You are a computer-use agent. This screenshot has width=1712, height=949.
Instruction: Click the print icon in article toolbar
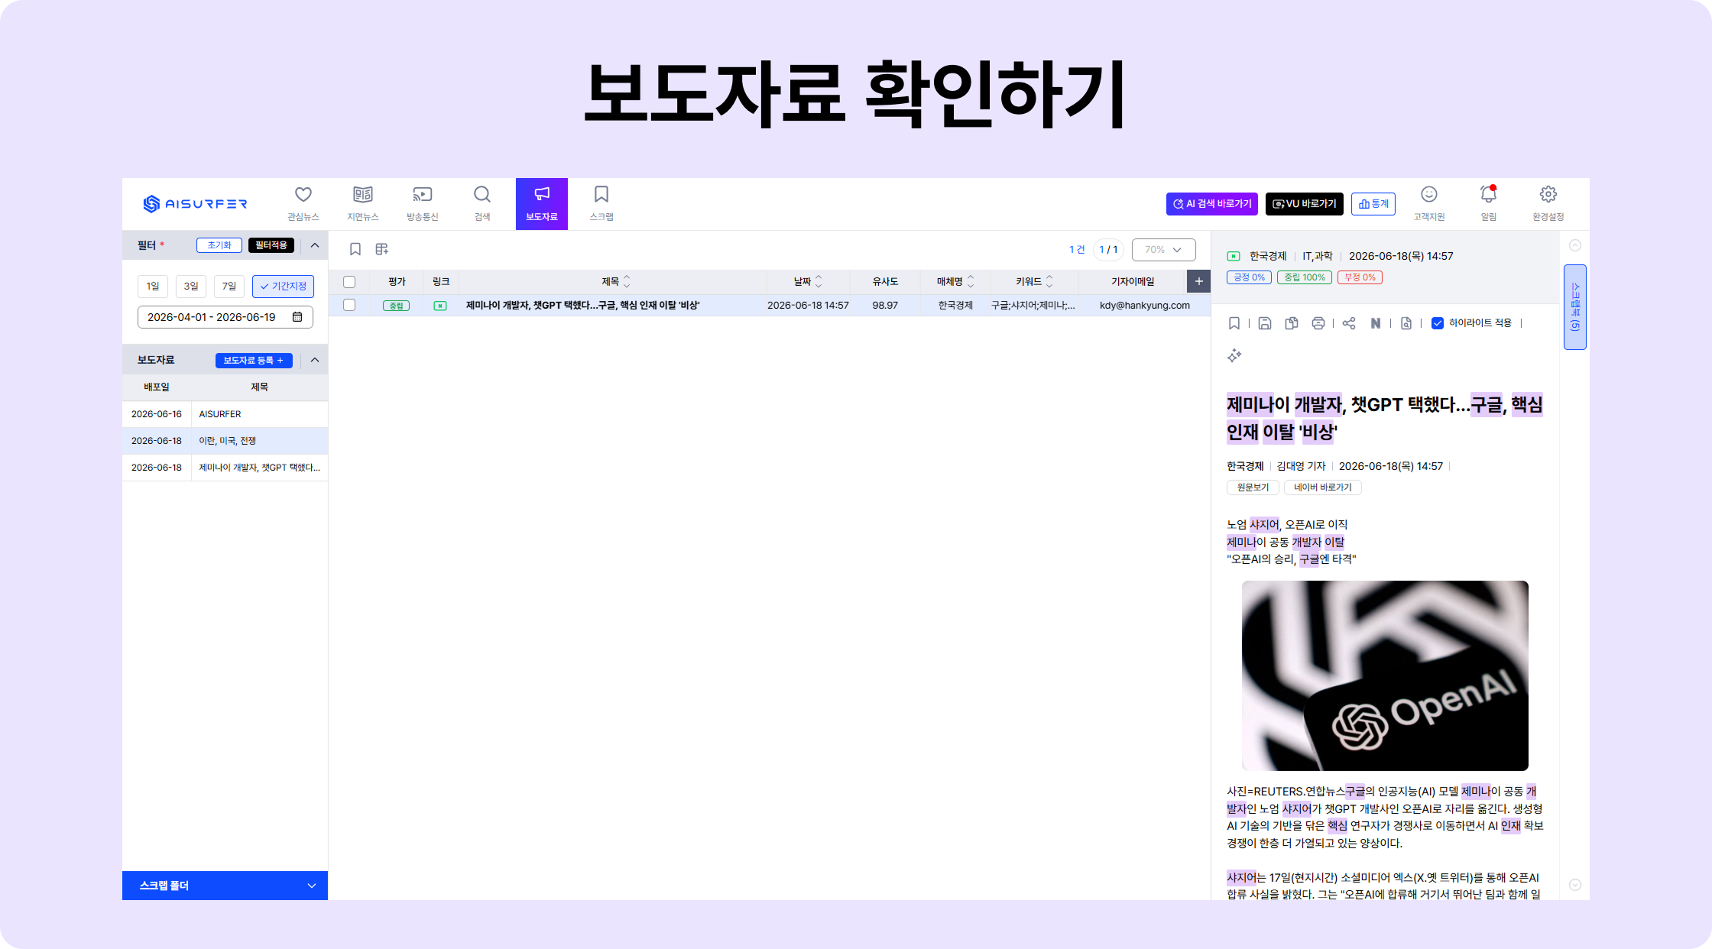coord(1318,323)
